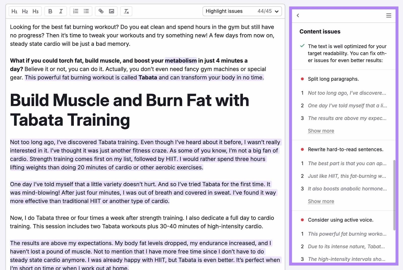This screenshot has height=270, width=403.
Task: Show more long paragraph issues
Action: coord(321,131)
